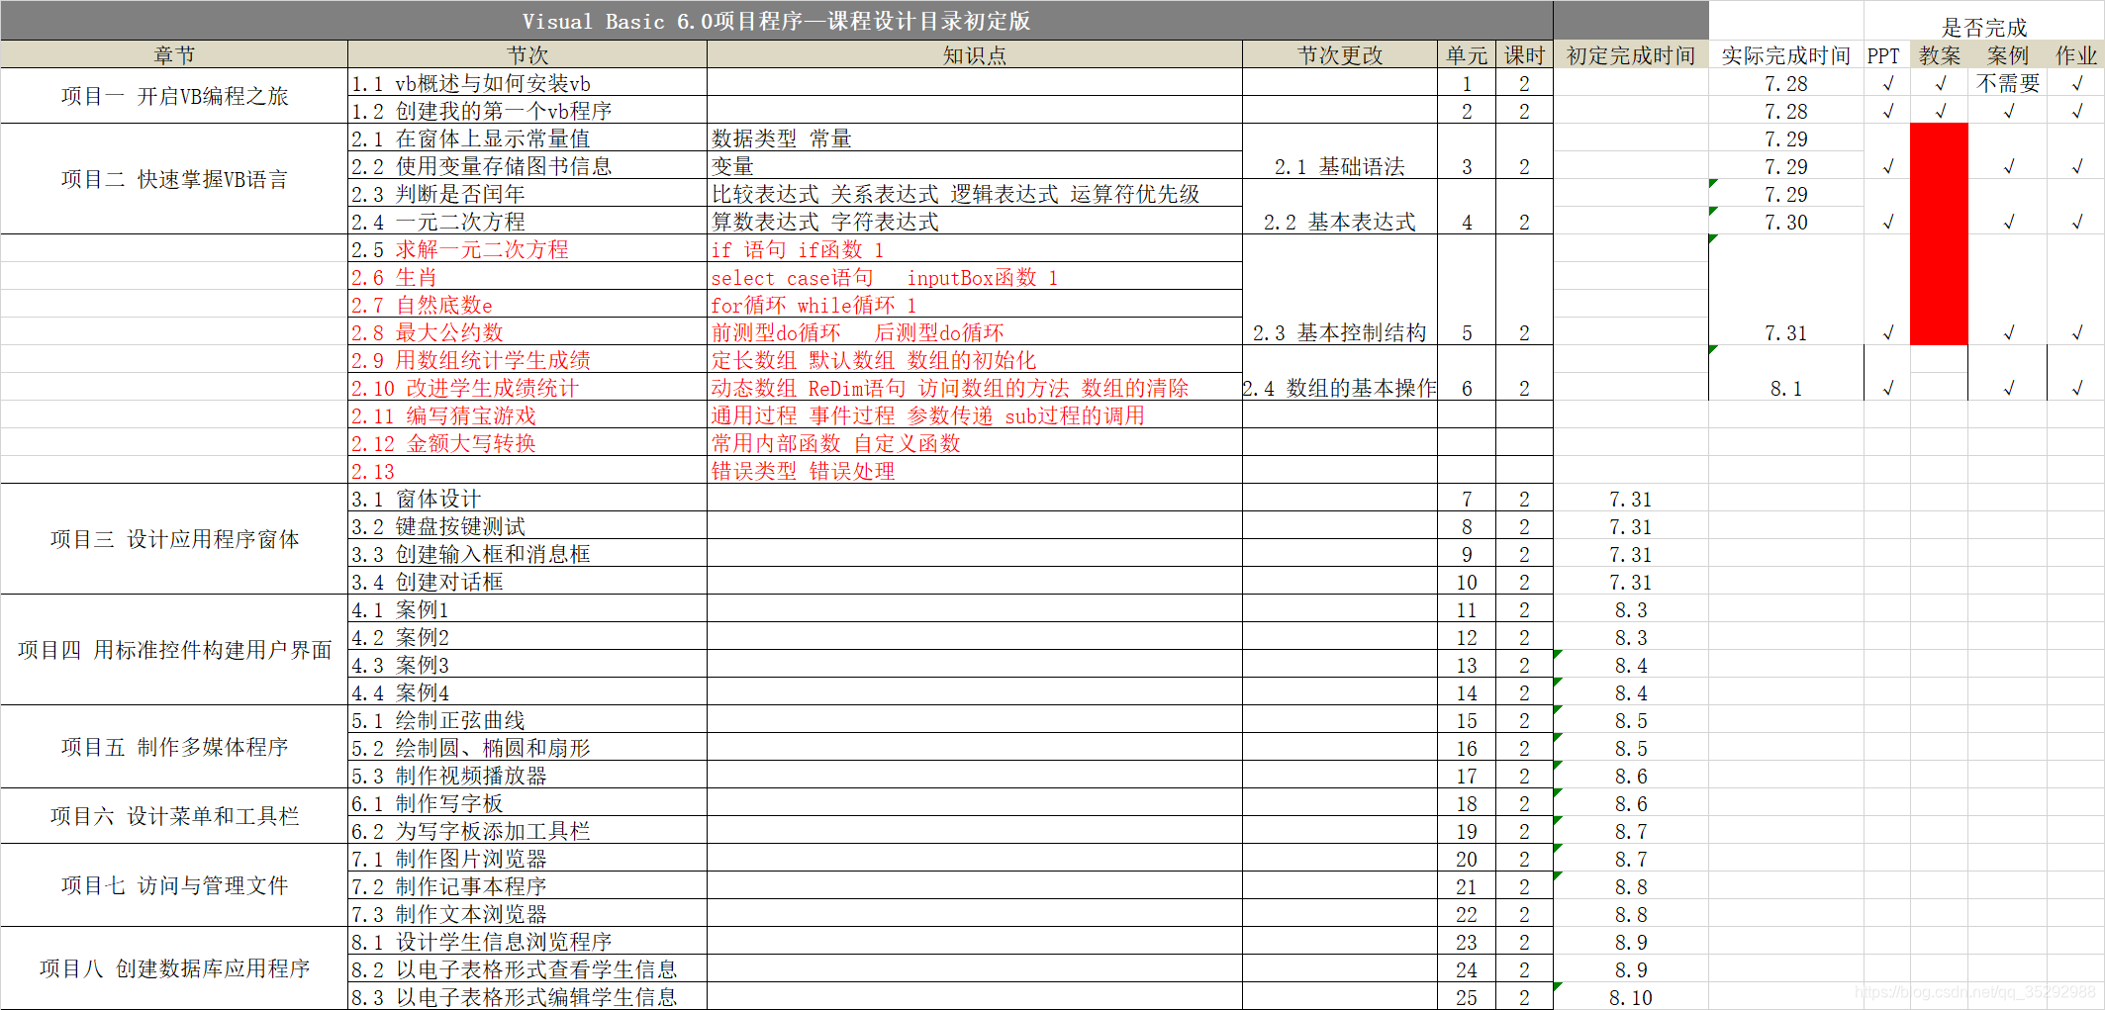Click the '节次更改' column header
2105x1010 pixels.
click(x=1340, y=55)
